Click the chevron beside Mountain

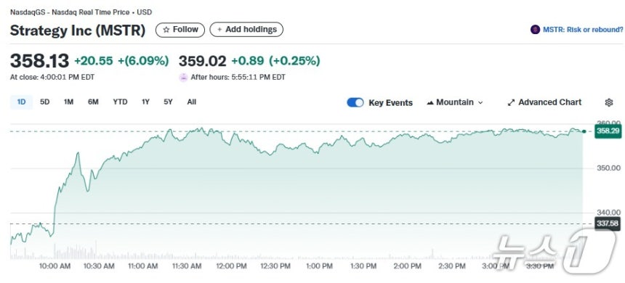(480, 103)
